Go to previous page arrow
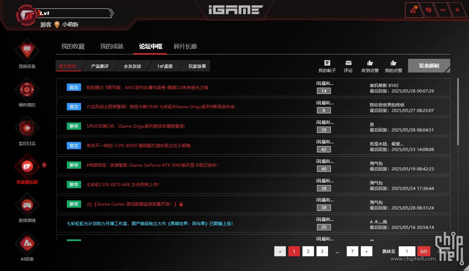 pyautogui.click(x=280, y=251)
